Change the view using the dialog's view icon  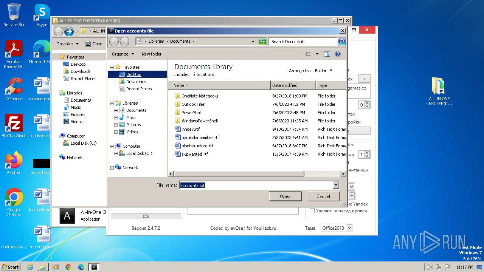[x=308, y=54]
